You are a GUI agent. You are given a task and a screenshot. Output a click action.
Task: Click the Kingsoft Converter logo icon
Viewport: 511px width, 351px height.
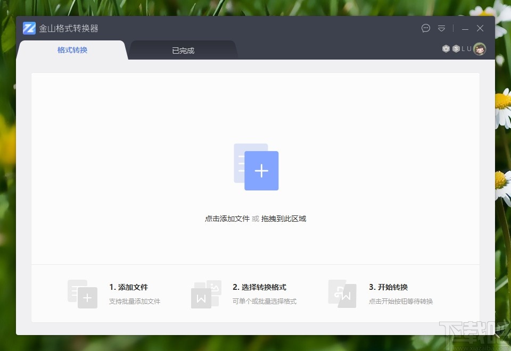point(29,28)
